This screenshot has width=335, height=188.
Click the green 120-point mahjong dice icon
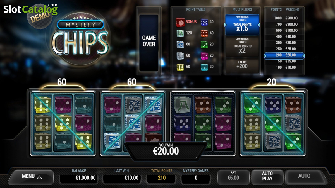point(180,33)
